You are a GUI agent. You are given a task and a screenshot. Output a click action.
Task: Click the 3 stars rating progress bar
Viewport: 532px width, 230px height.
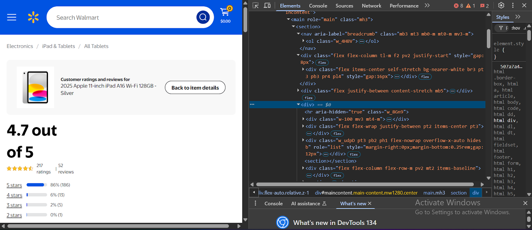pos(37,205)
